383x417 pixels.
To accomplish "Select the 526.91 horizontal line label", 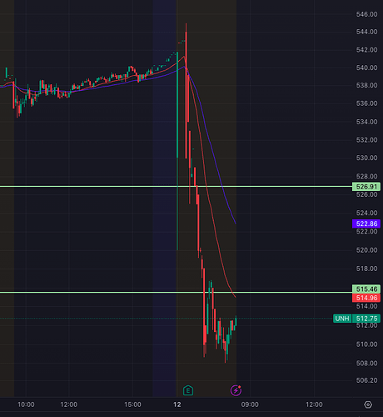I will pyautogui.click(x=366, y=187).
